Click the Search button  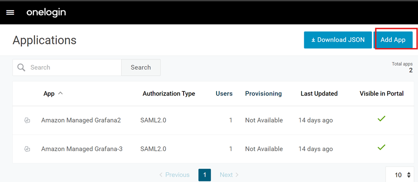141,67
